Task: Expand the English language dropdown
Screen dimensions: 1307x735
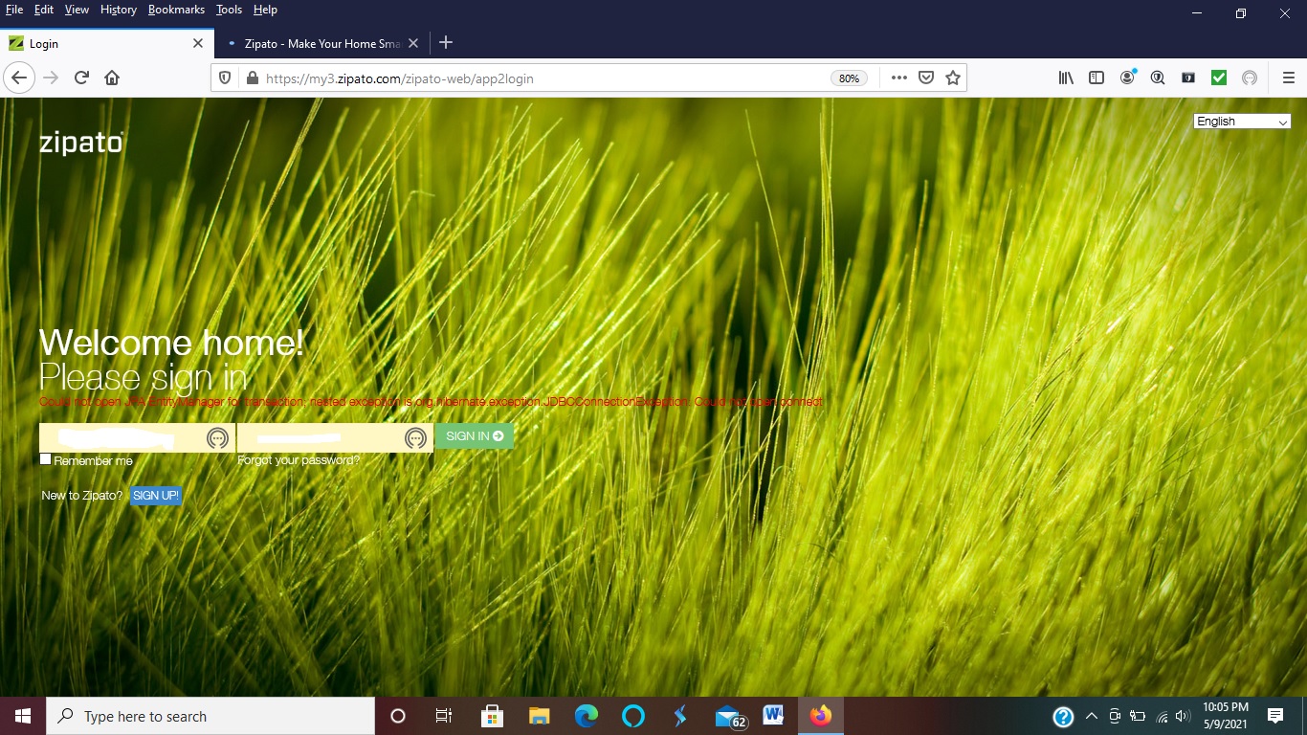Action: point(1242,122)
